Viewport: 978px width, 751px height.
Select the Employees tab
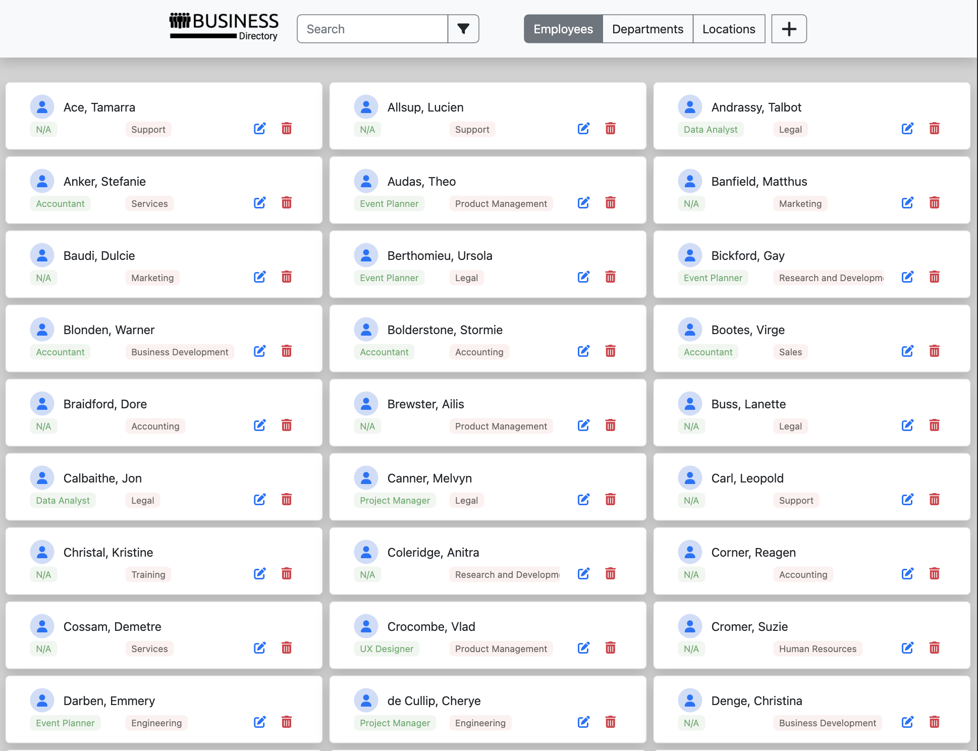coord(563,29)
